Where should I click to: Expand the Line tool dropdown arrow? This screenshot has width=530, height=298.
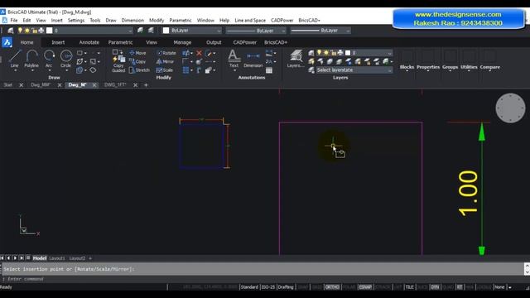coord(15,70)
